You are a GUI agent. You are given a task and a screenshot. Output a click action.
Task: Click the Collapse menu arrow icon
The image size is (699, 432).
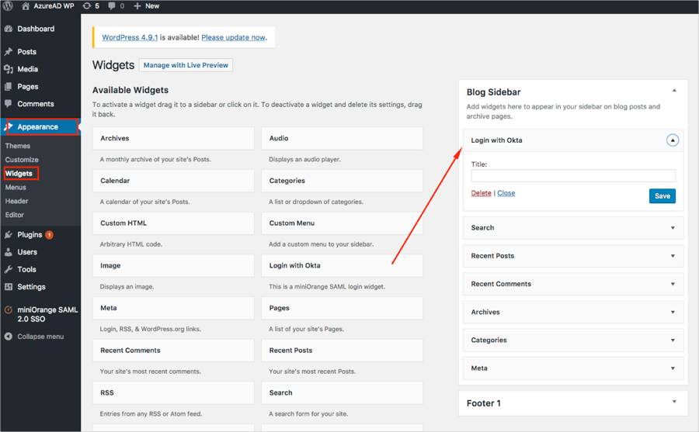click(x=9, y=337)
